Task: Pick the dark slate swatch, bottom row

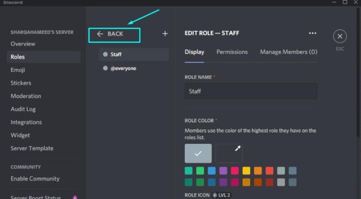Action: click(292, 182)
